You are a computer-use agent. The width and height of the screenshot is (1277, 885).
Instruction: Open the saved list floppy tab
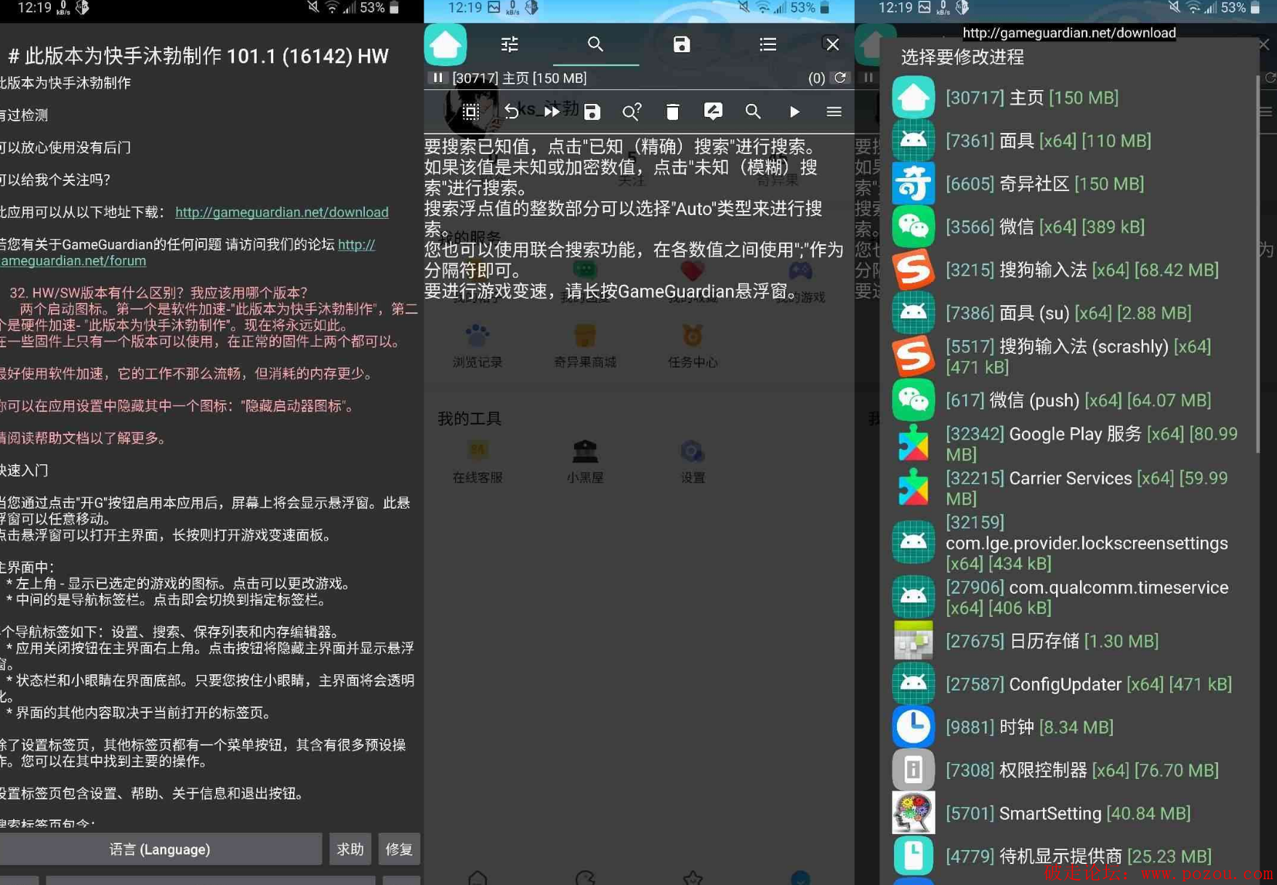pos(681,44)
